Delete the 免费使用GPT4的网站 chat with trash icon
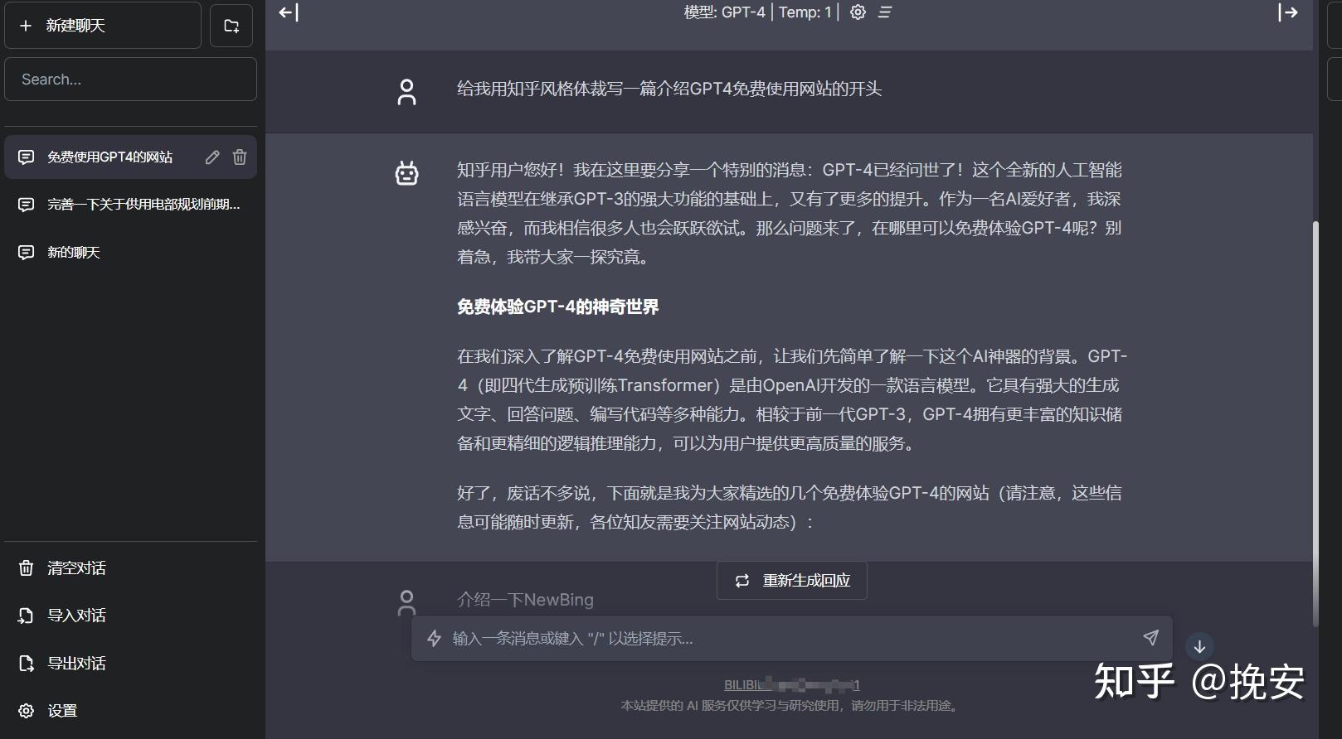 pyautogui.click(x=240, y=157)
